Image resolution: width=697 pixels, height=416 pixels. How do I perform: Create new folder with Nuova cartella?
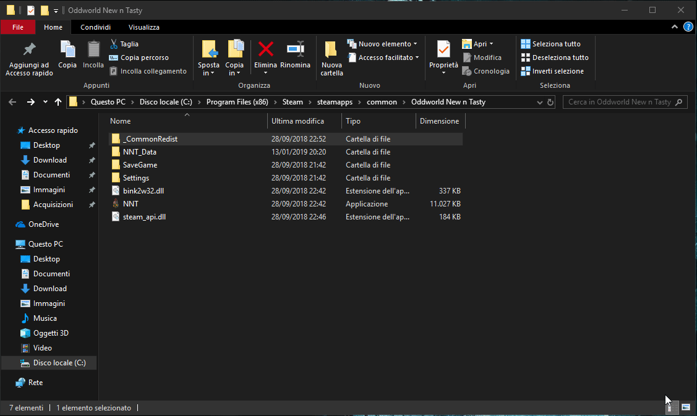coord(331,59)
